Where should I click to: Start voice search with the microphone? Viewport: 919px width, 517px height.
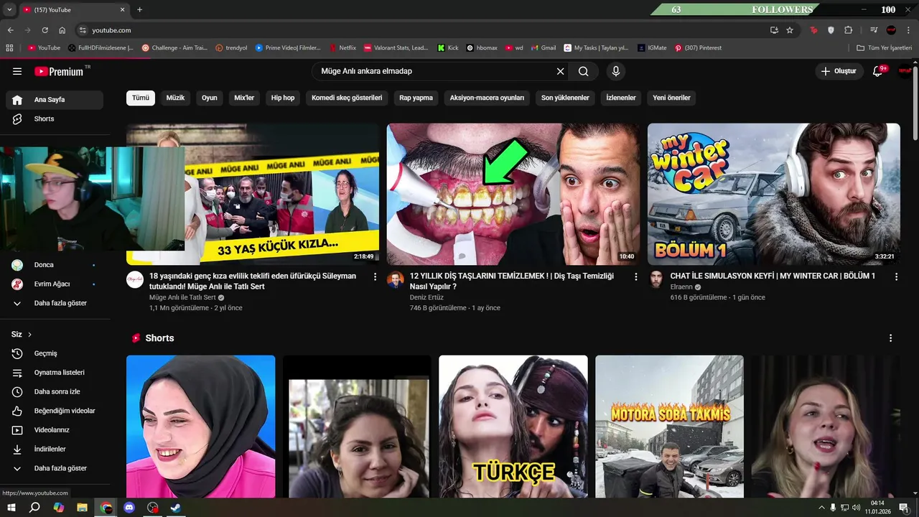coord(615,71)
